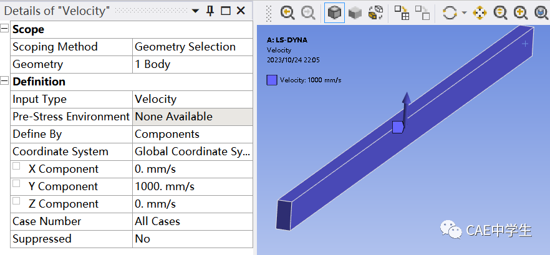This screenshot has width=550, height=255.
Task: Click the 2023/10/24 22:05 timestamp text
Action: (x=293, y=60)
